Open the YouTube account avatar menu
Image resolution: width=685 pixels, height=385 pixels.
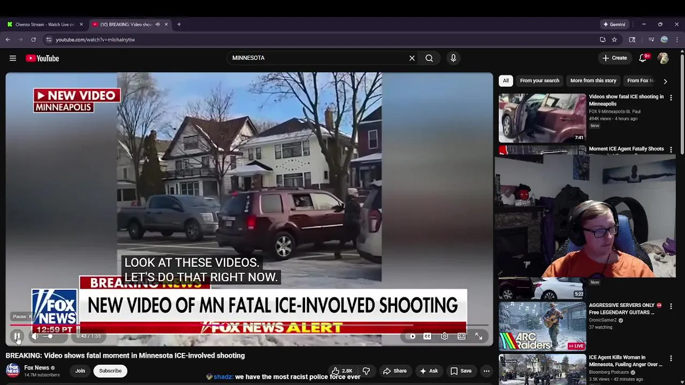click(x=663, y=58)
